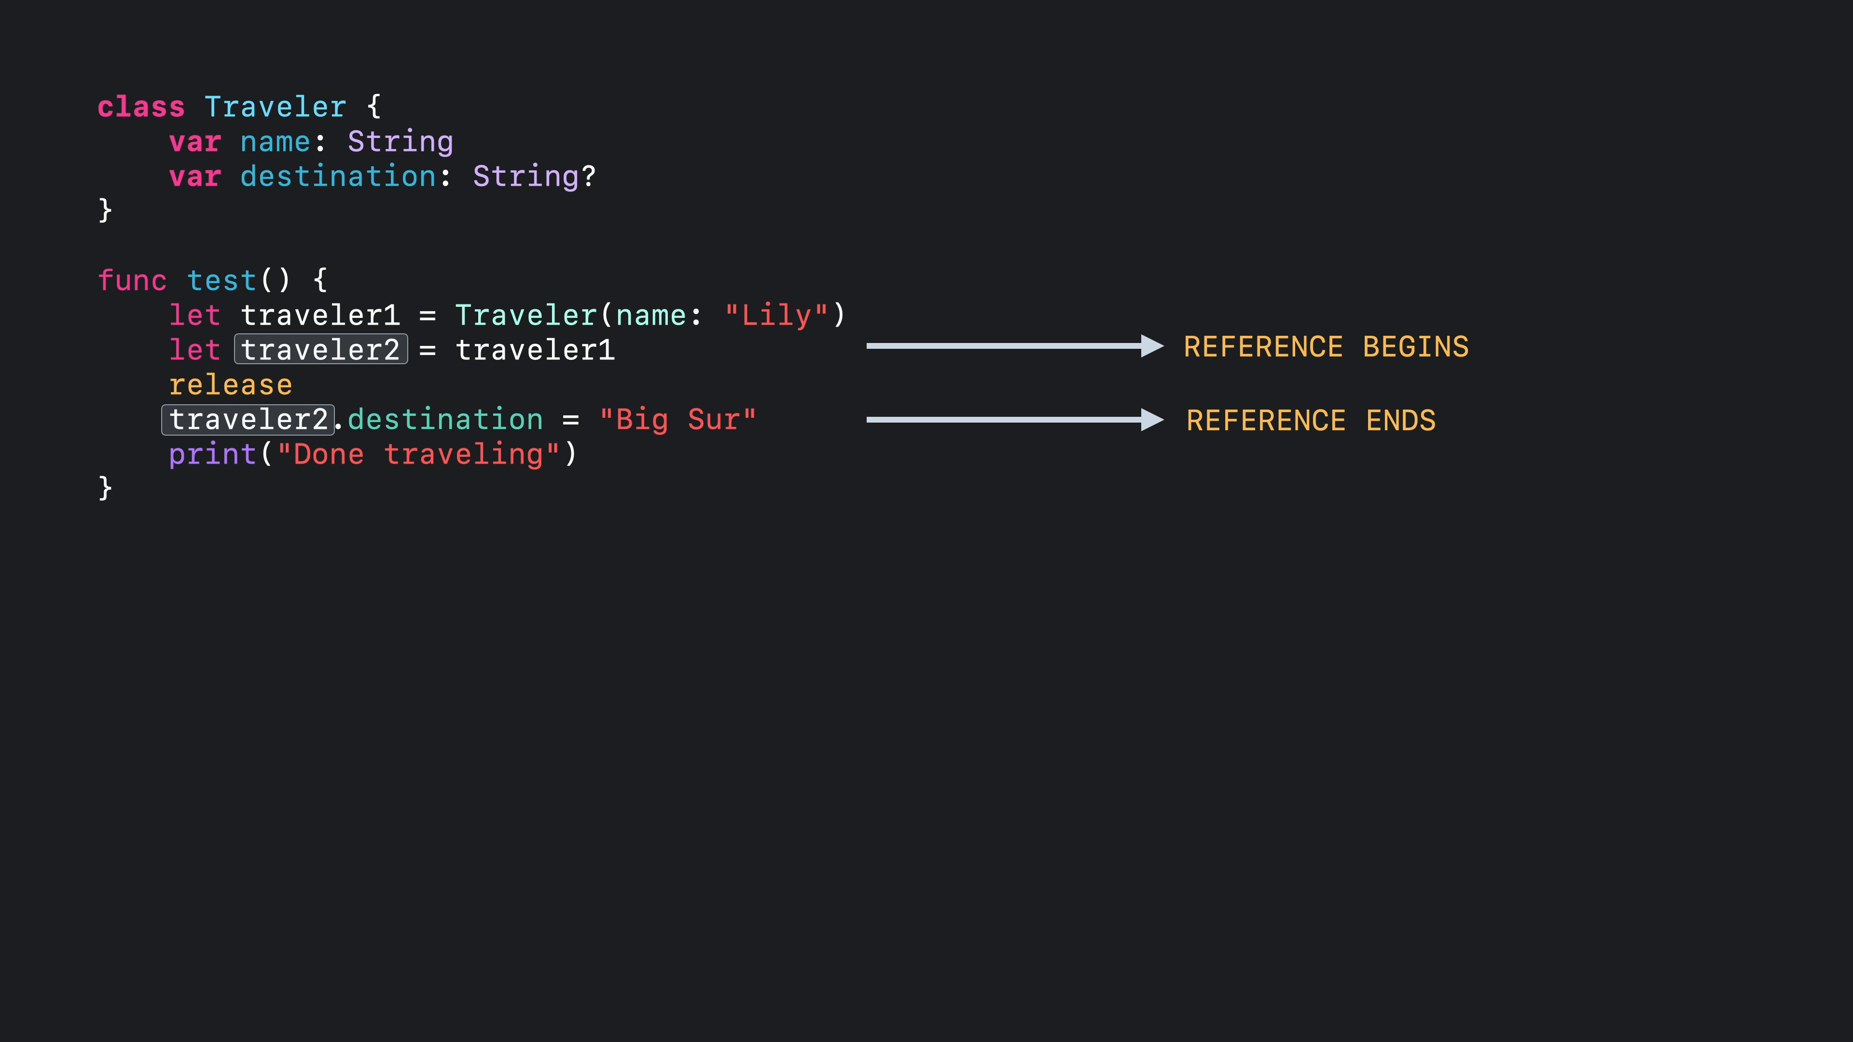1853x1042 pixels.
Task: Click the "Lily" string literal
Action: (776, 315)
